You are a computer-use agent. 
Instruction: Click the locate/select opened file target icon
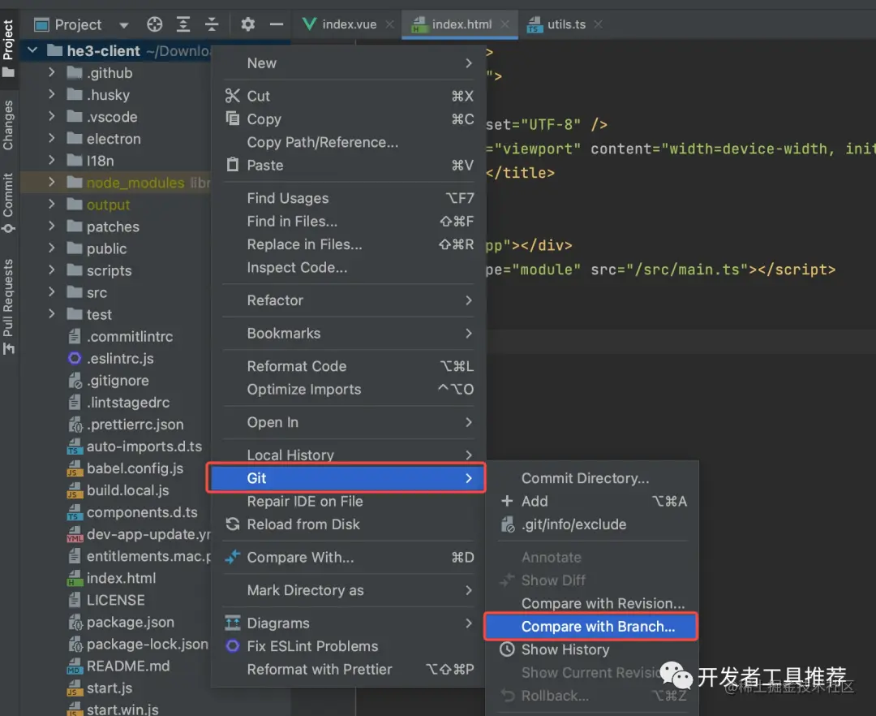[155, 24]
